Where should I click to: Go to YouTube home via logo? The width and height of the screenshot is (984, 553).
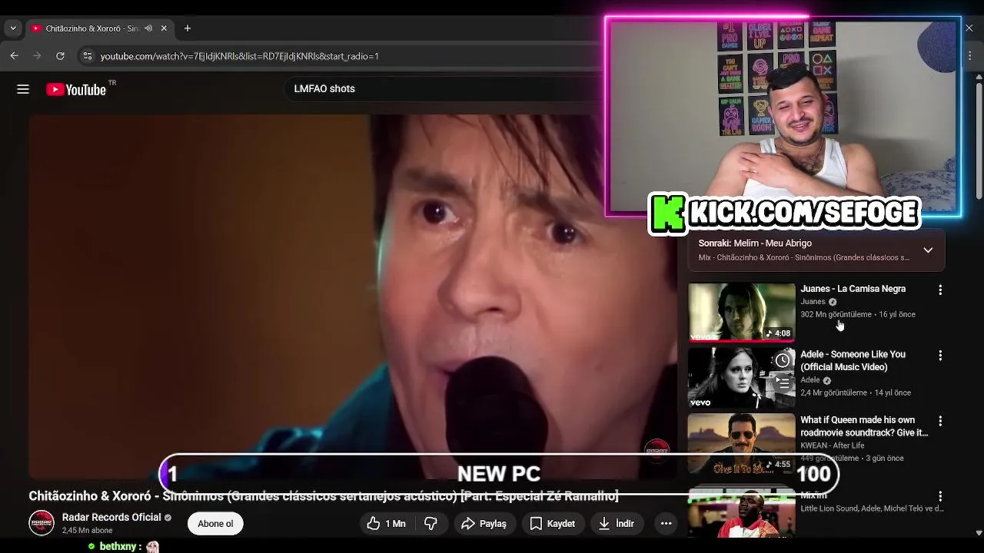tap(75, 89)
